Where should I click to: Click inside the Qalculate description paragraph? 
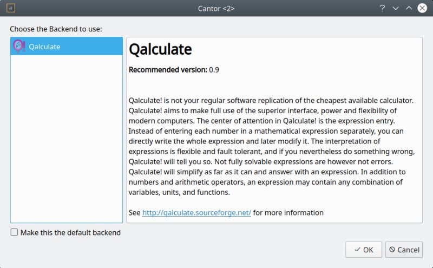coord(271,146)
